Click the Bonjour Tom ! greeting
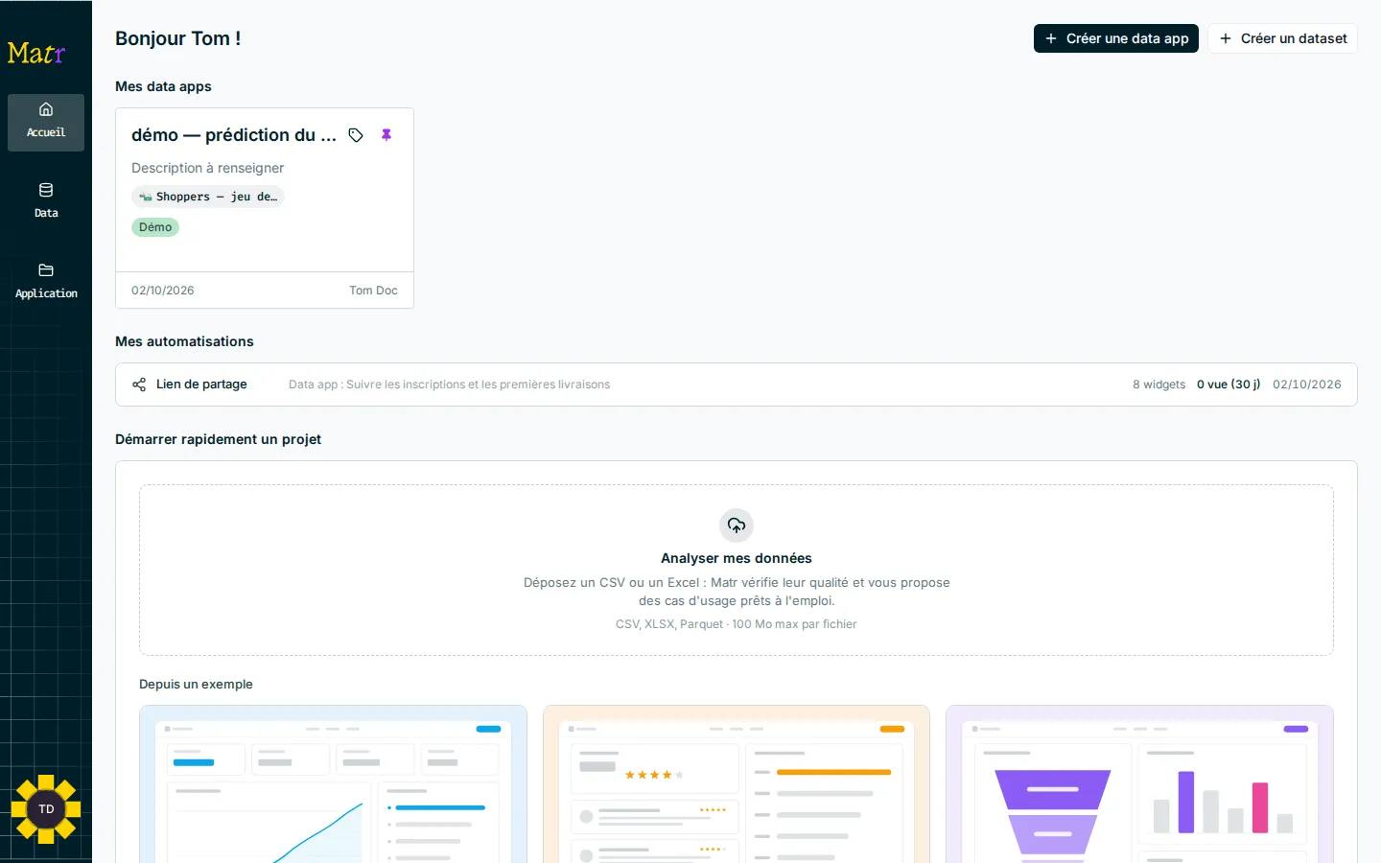Screen dimensions: 1381x863 pos(178,38)
